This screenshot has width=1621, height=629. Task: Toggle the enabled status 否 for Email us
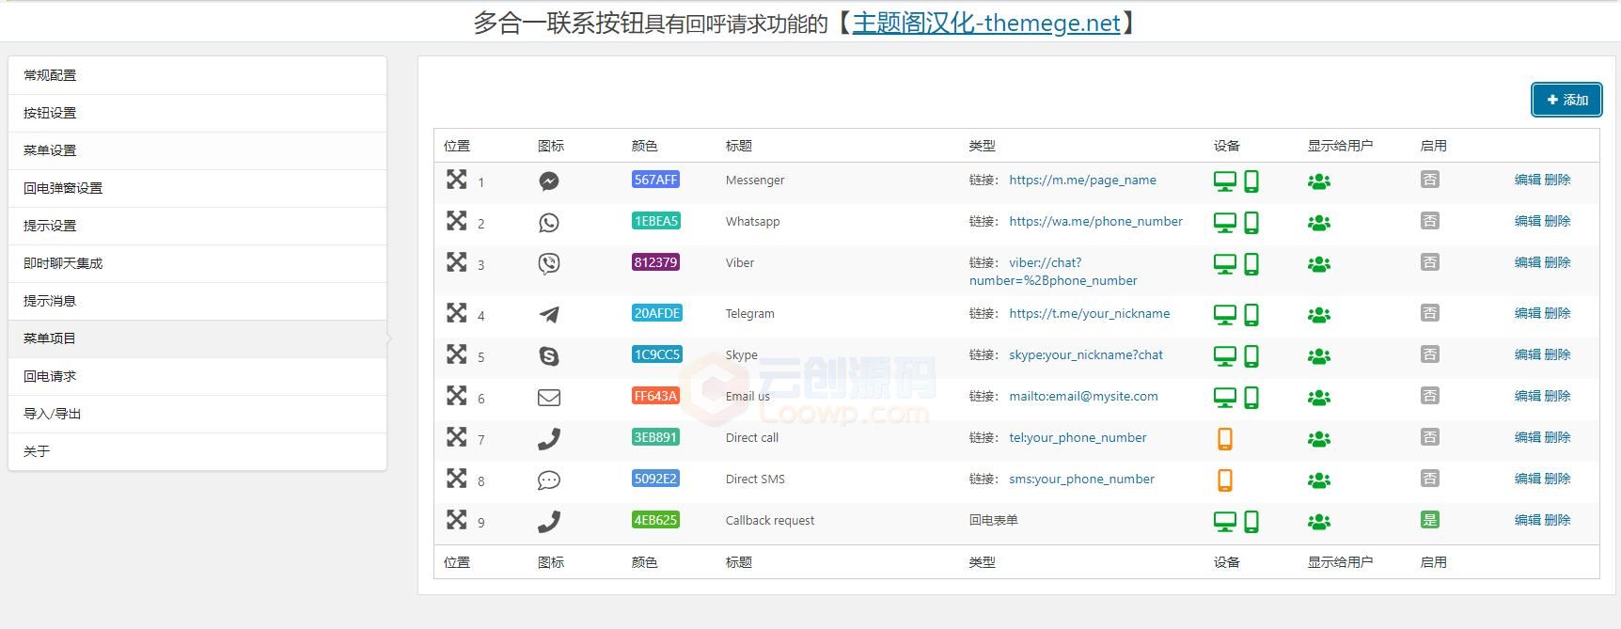pos(1429,396)
